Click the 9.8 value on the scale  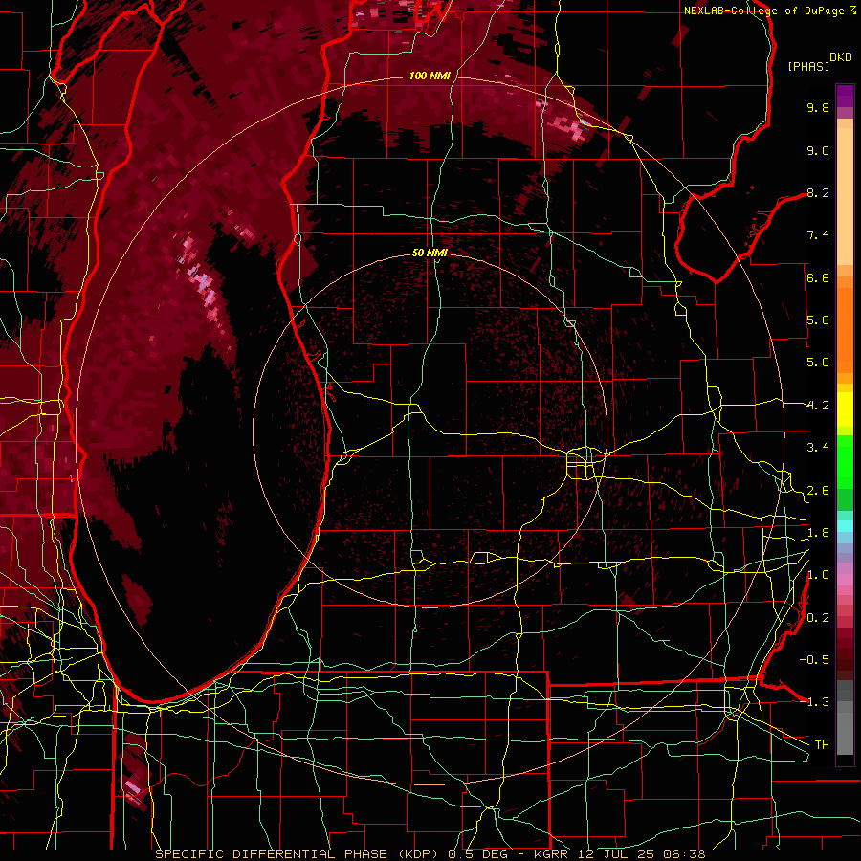click(x=818, y=107)
